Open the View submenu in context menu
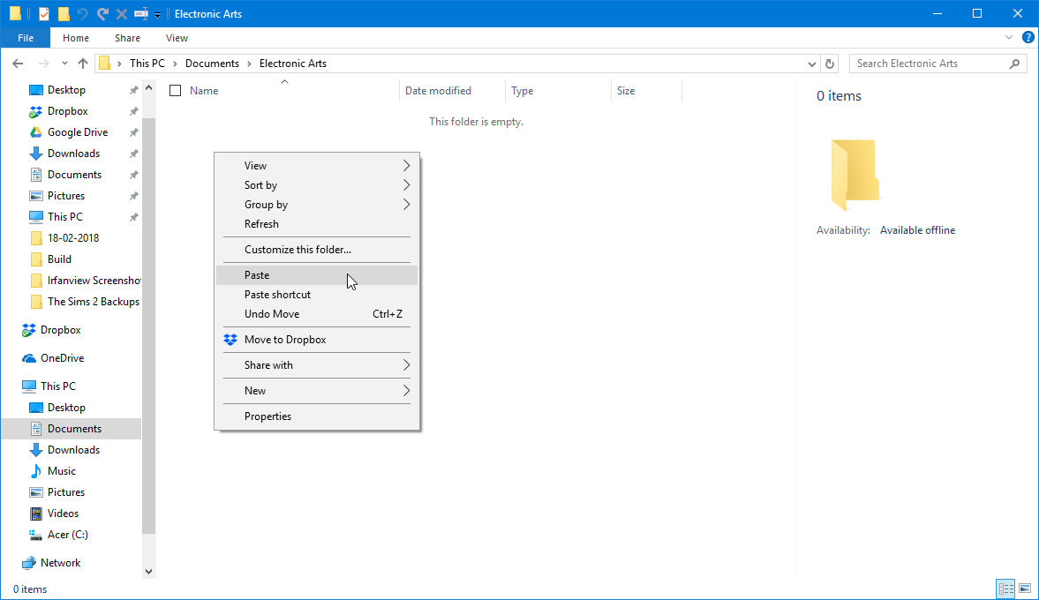This screenshot has height=600, width=1039. (317, 166)
